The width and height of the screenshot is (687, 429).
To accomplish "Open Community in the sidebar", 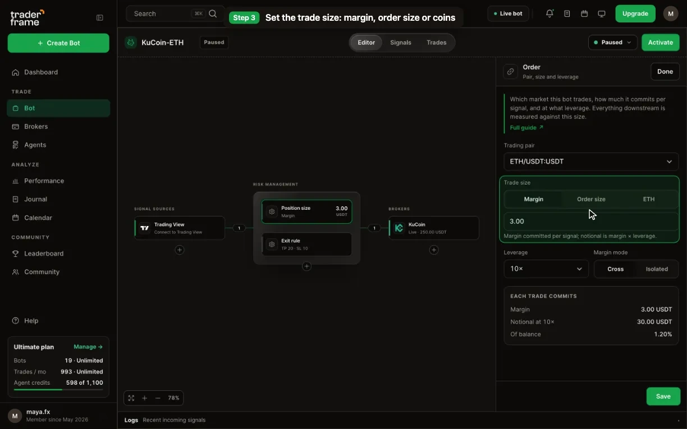I will [x=58, y=272].
